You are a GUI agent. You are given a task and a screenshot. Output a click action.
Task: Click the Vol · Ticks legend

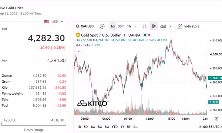pos(83,45)
